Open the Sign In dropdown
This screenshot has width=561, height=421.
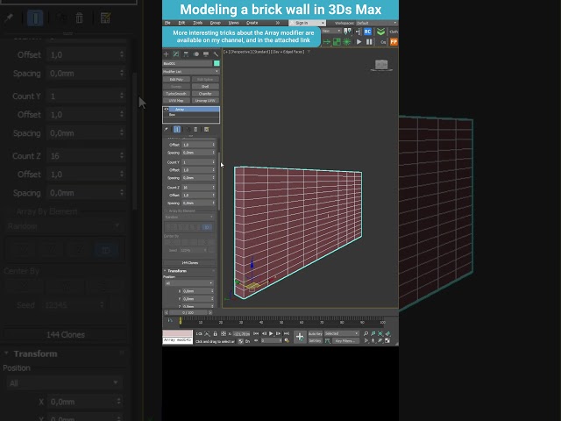[307, 23]
